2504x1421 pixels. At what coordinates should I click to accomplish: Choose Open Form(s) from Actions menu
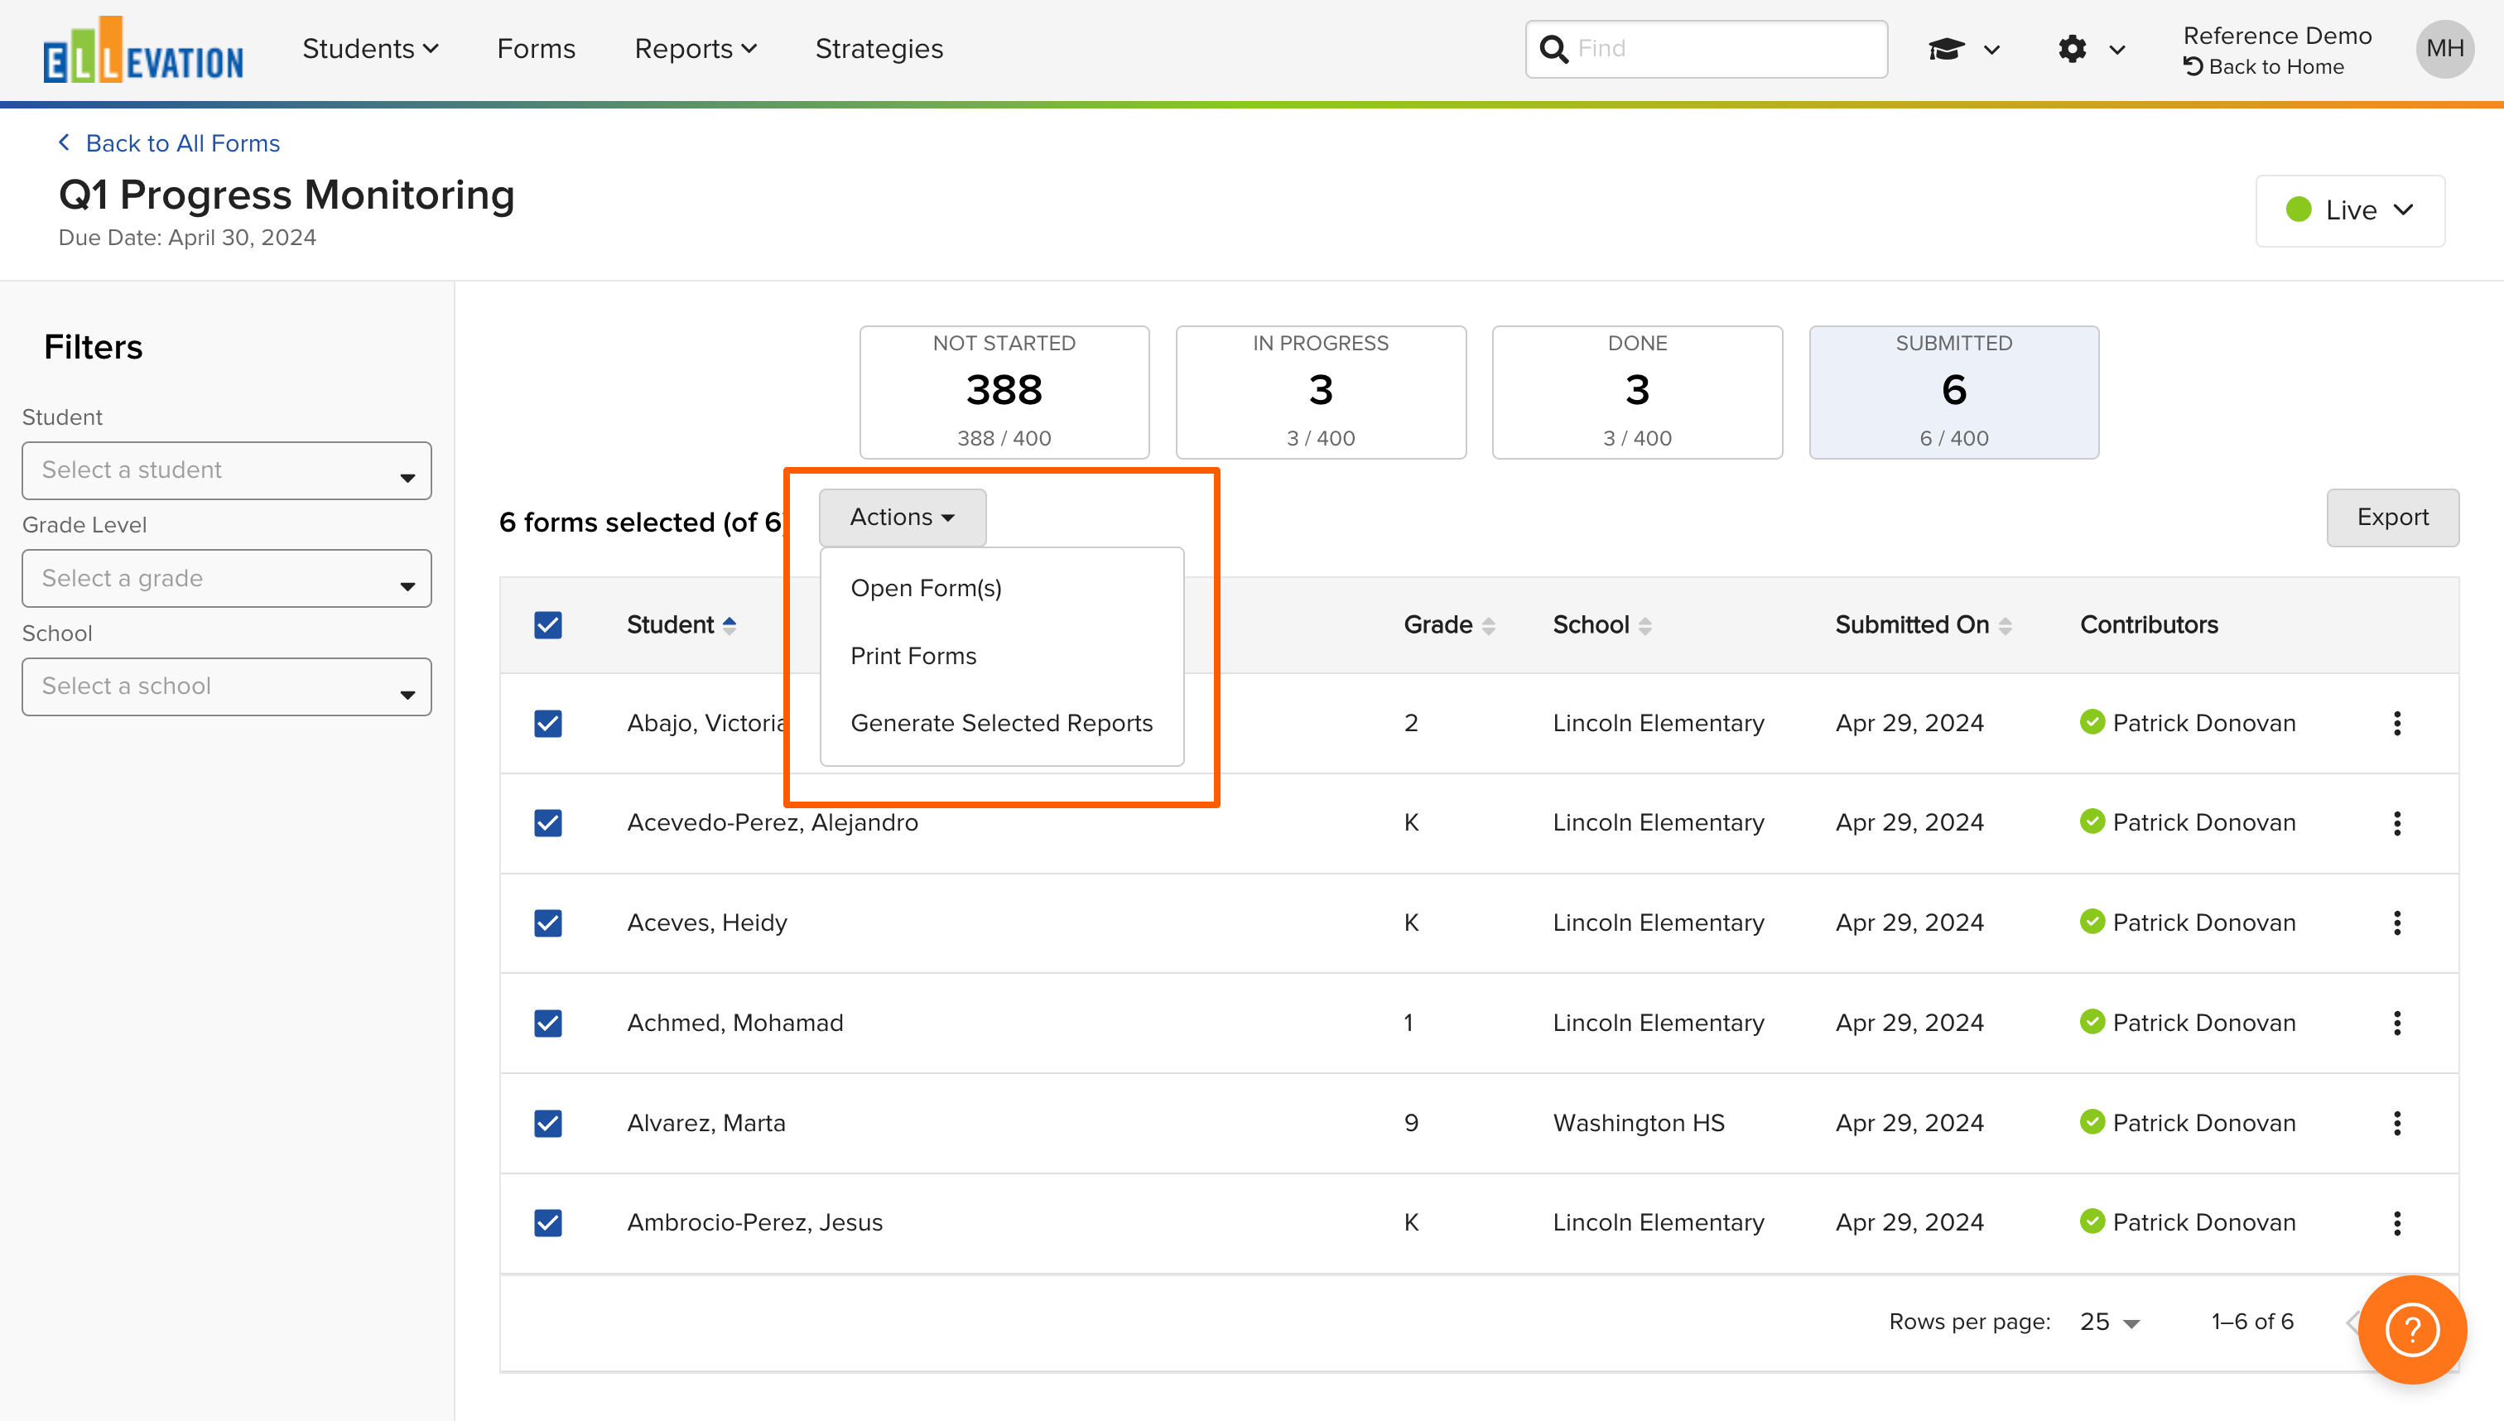(926, 589)
